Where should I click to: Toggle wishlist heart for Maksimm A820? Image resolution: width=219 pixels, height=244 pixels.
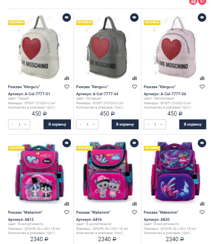pos(202,212)
